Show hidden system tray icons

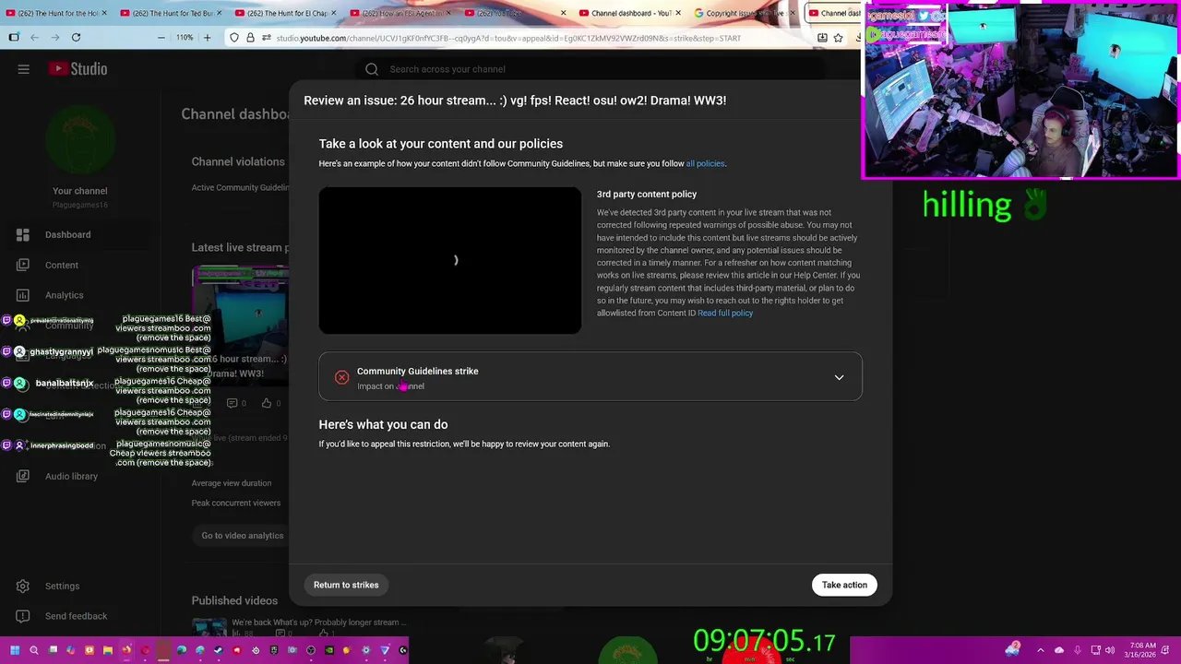[x=1040, y=650]
